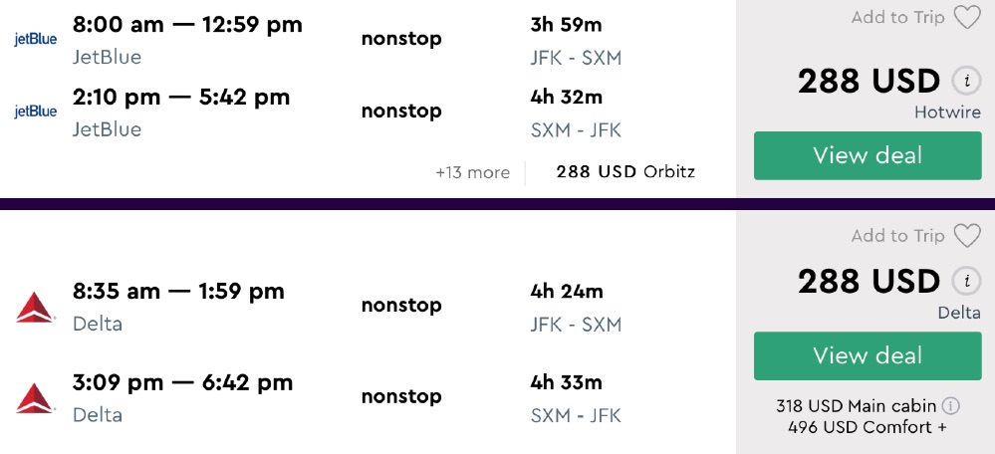This screenshot has height=454, width=995.
Task: Select the 496 USD Comfort + fare
Action: pos(867,427)
